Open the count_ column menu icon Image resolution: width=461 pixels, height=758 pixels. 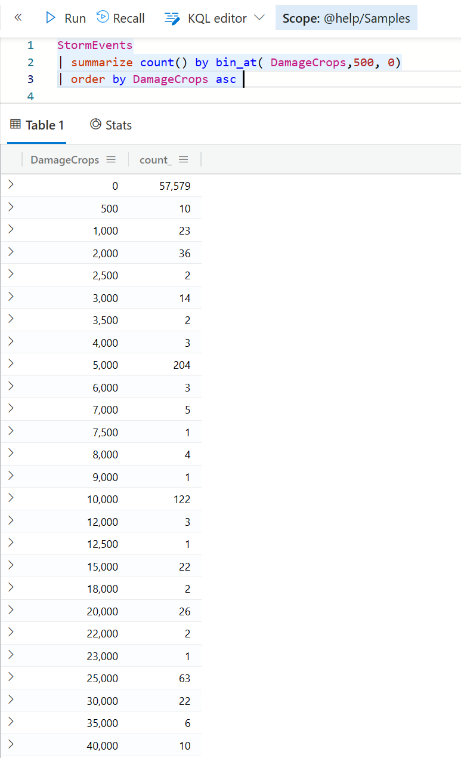[x=183, y=159]
